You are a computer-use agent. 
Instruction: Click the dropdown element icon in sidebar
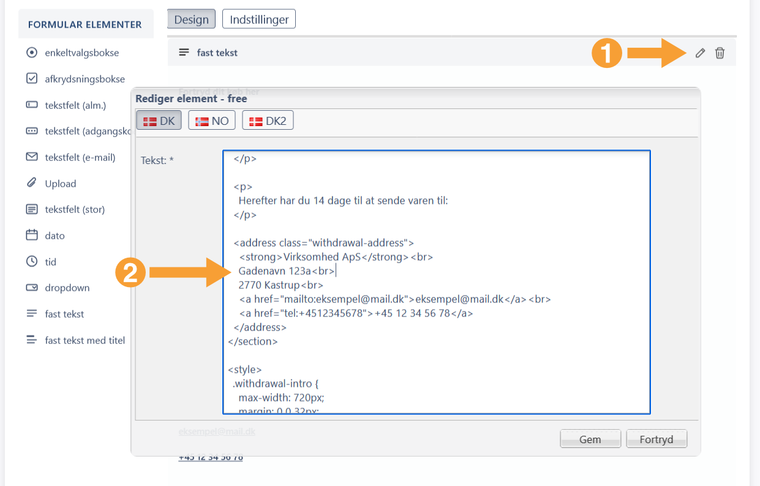(32, 288)
